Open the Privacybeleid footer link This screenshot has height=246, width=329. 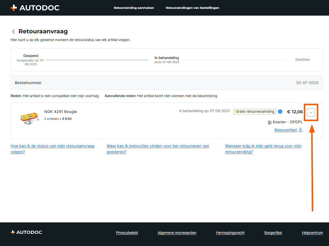click(127, 233)
